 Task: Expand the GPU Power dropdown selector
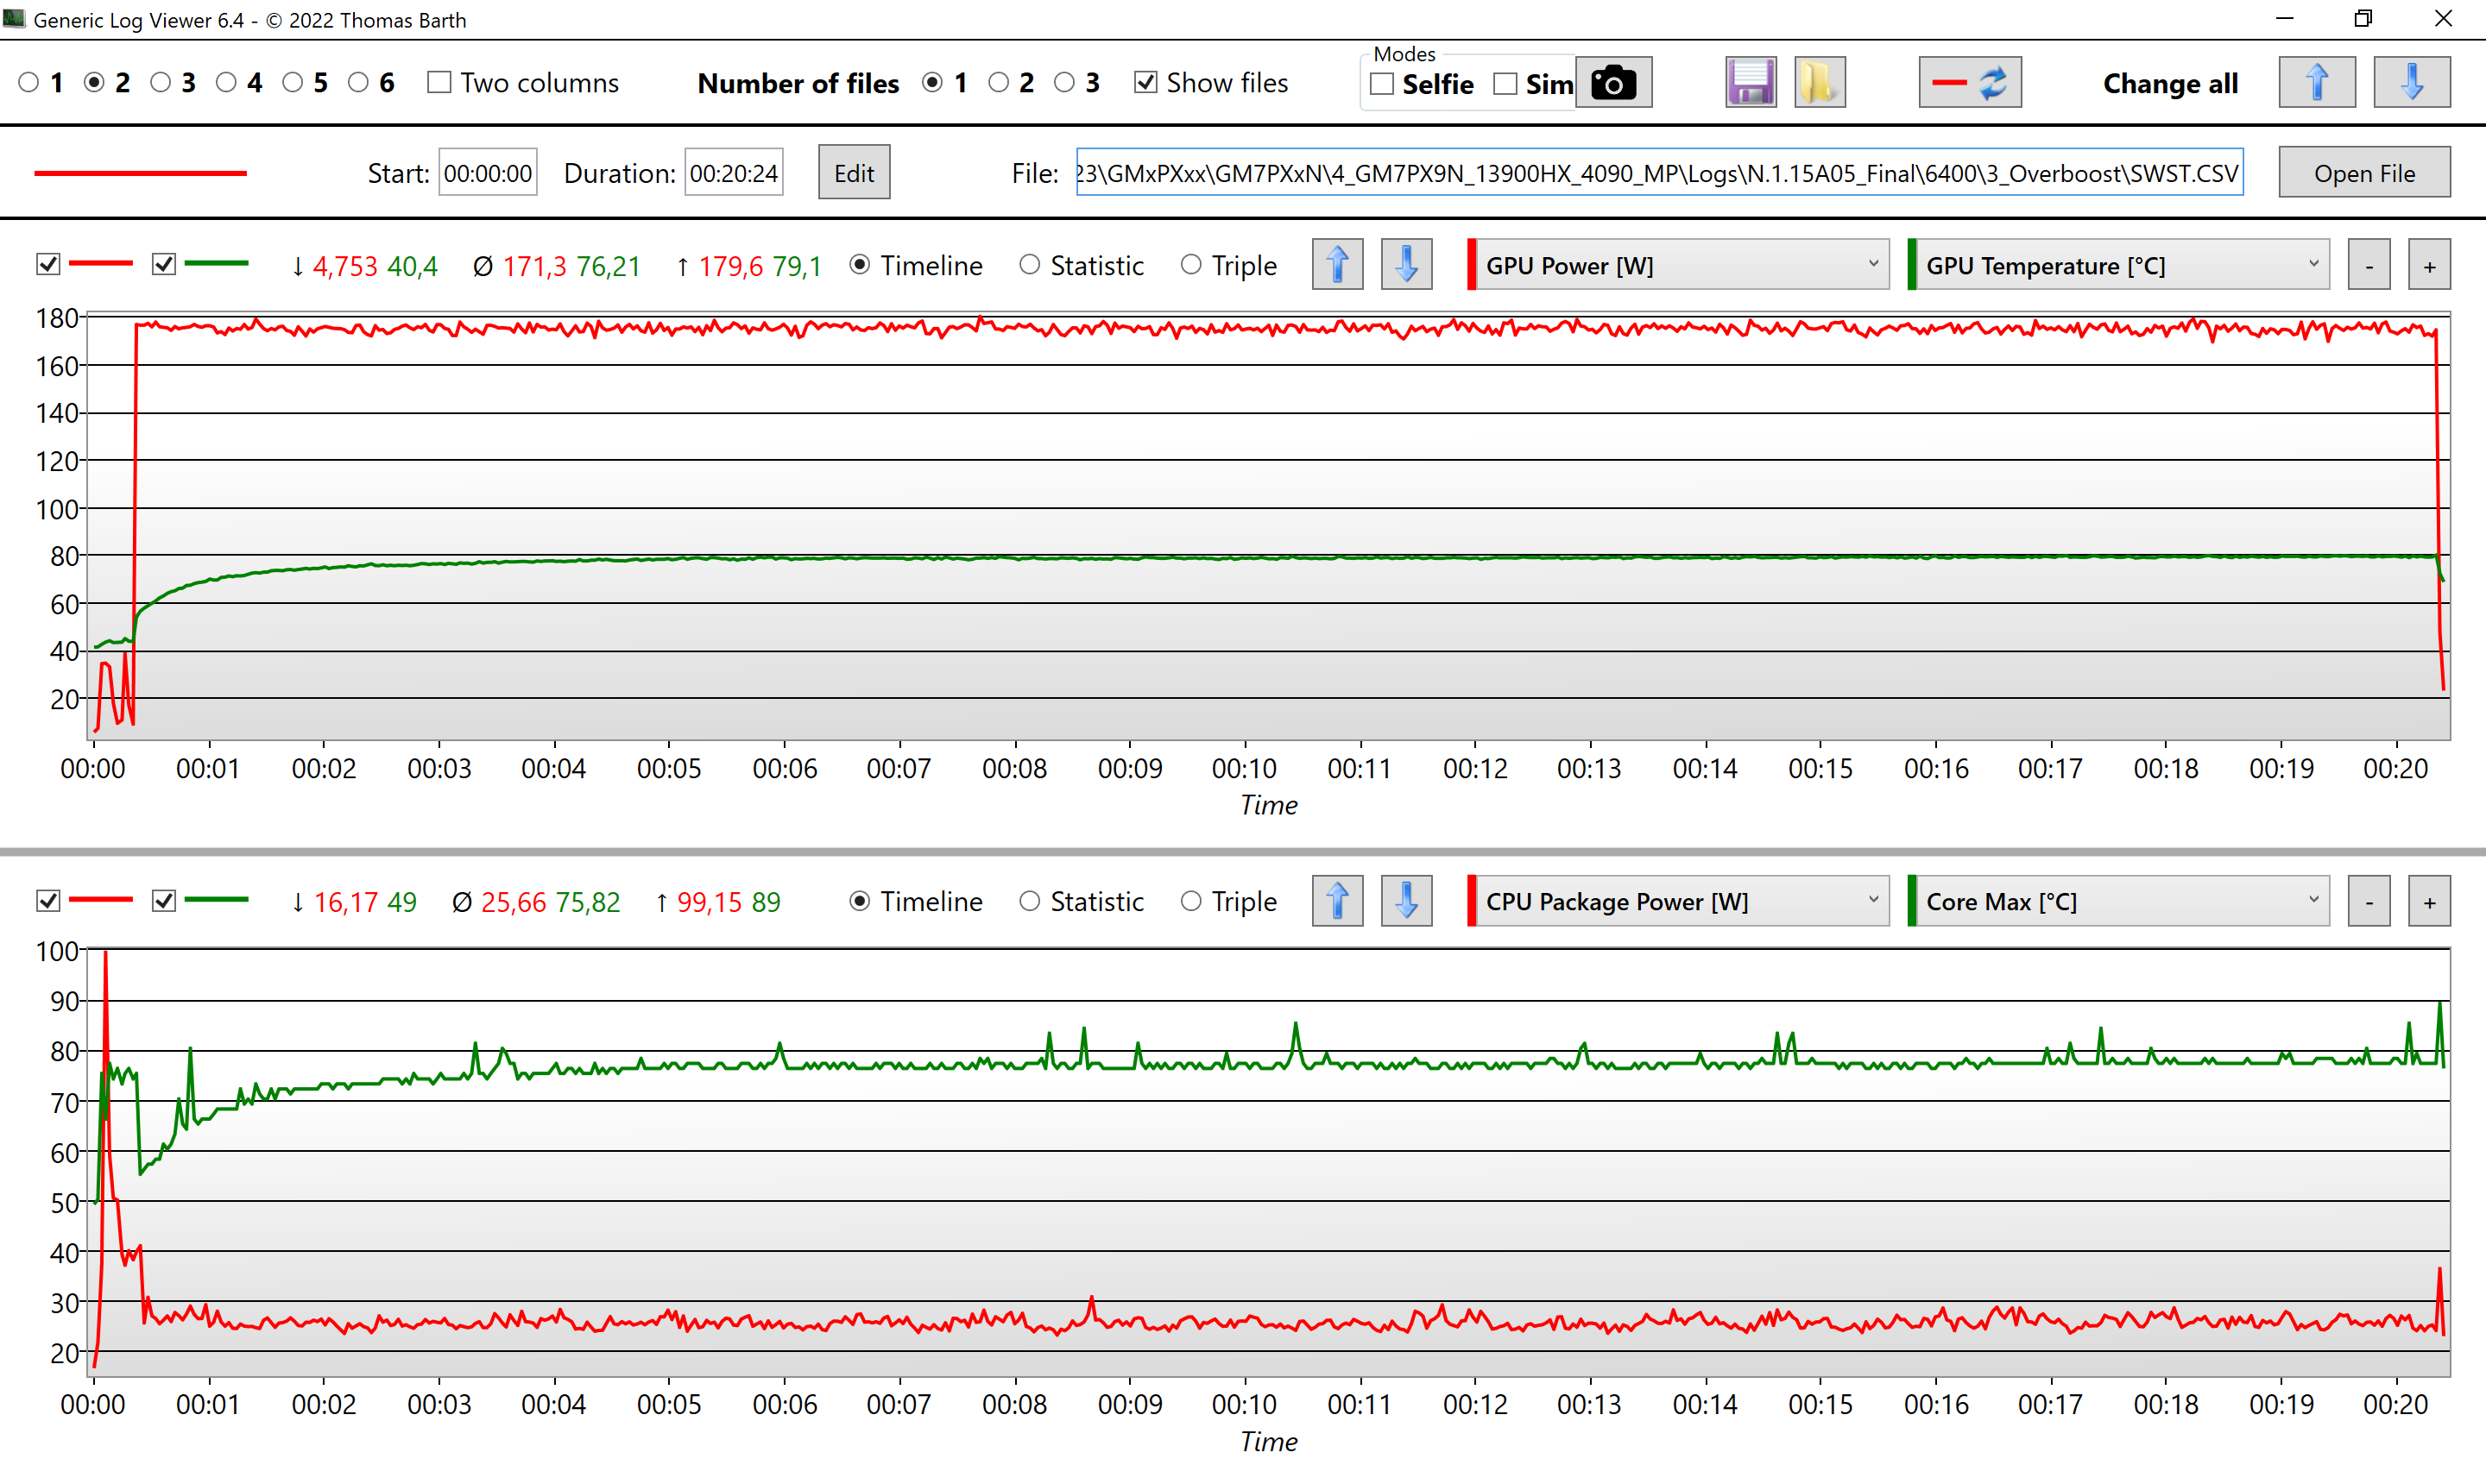(x=1868, y=265)
